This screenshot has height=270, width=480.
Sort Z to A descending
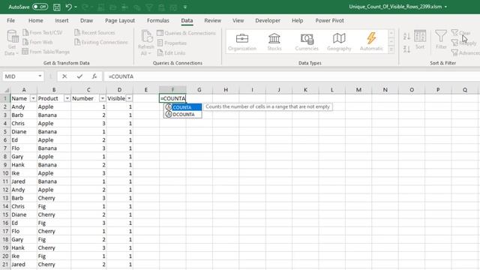click(x=406, y=49)
